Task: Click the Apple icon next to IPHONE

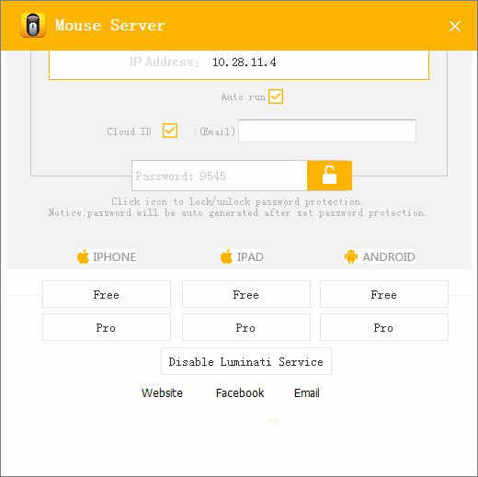Action: (83, 256)
